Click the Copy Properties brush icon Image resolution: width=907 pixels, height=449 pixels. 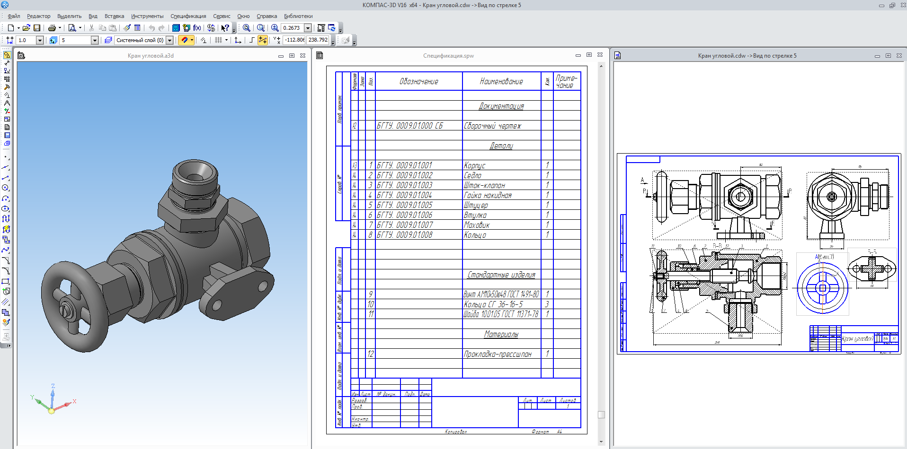(127, 28)
